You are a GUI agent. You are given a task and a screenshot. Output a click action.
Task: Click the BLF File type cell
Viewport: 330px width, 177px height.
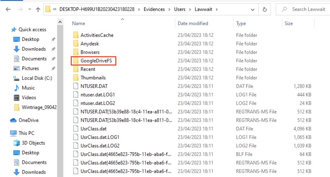244,154
